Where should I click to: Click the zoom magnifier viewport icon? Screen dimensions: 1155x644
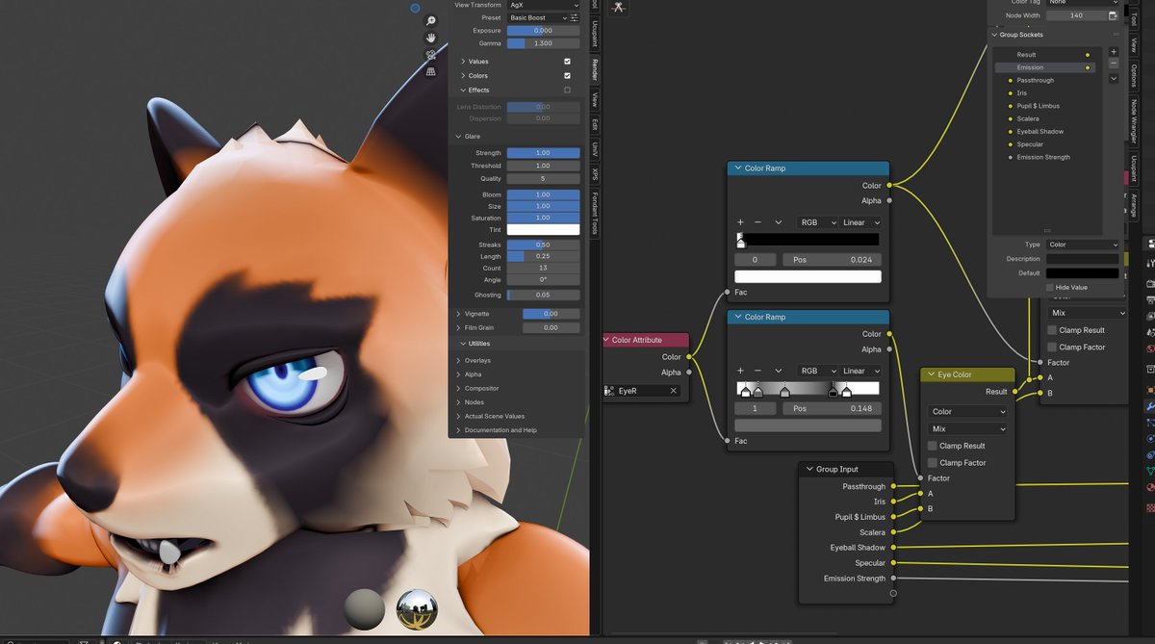431,20
